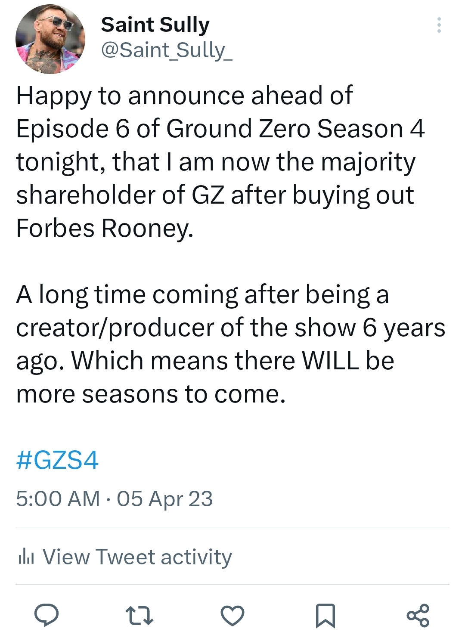Open the #GZS4 hashtag

click(x=57, y=460)
